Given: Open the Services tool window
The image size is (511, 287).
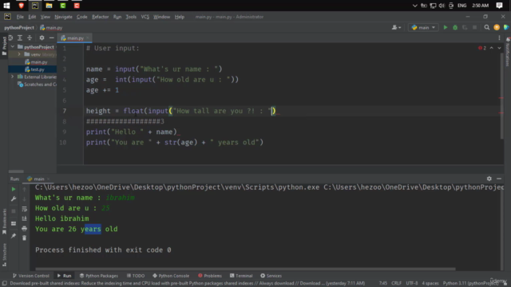Looking at the screenshot, I should pos(271,276).
